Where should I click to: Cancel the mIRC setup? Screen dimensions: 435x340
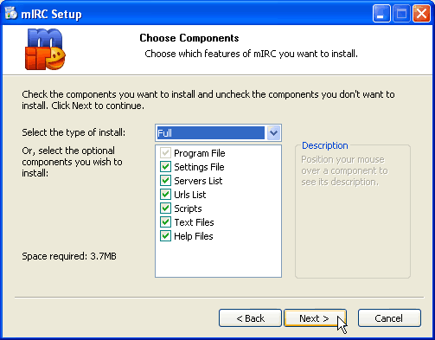[x=389, y=318]
